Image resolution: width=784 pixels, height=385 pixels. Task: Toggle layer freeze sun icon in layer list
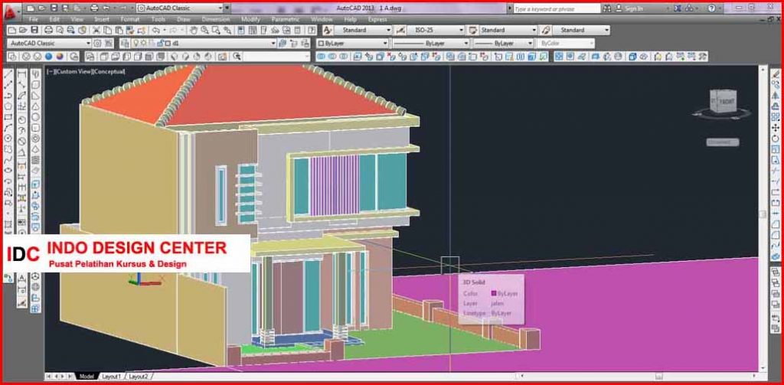pos(144,44)
